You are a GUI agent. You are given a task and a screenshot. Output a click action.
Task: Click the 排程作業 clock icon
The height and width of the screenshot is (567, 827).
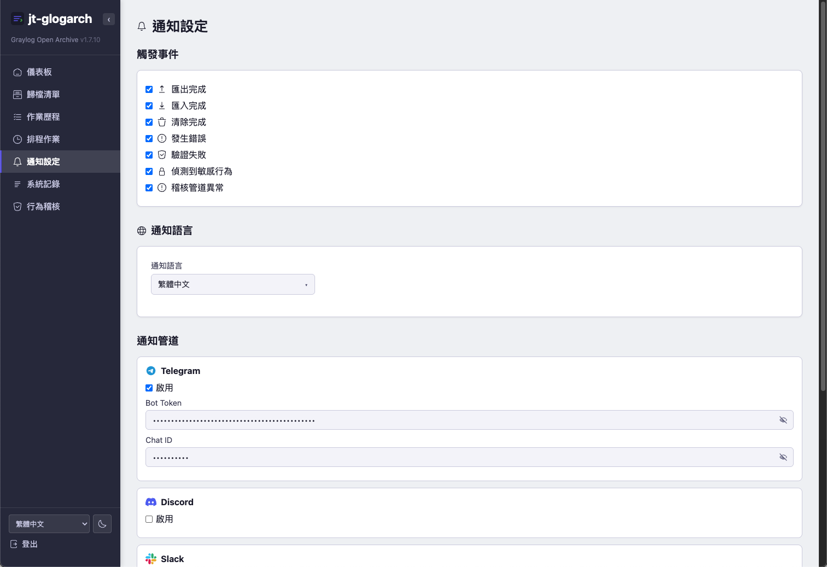(x=18, y=139)
